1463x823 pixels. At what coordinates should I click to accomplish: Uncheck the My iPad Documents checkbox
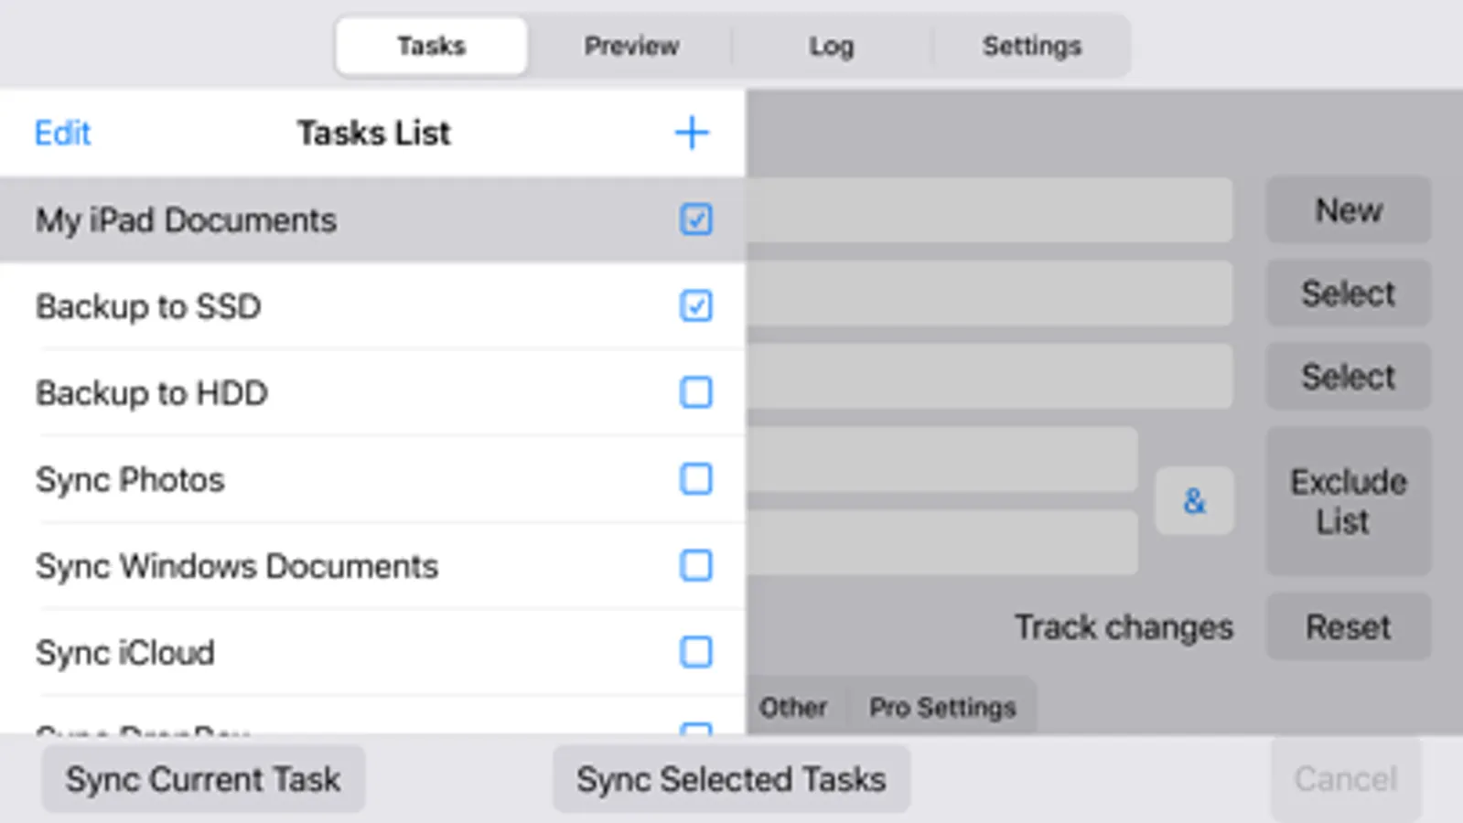pyautogui.click(x=695, y=219)
